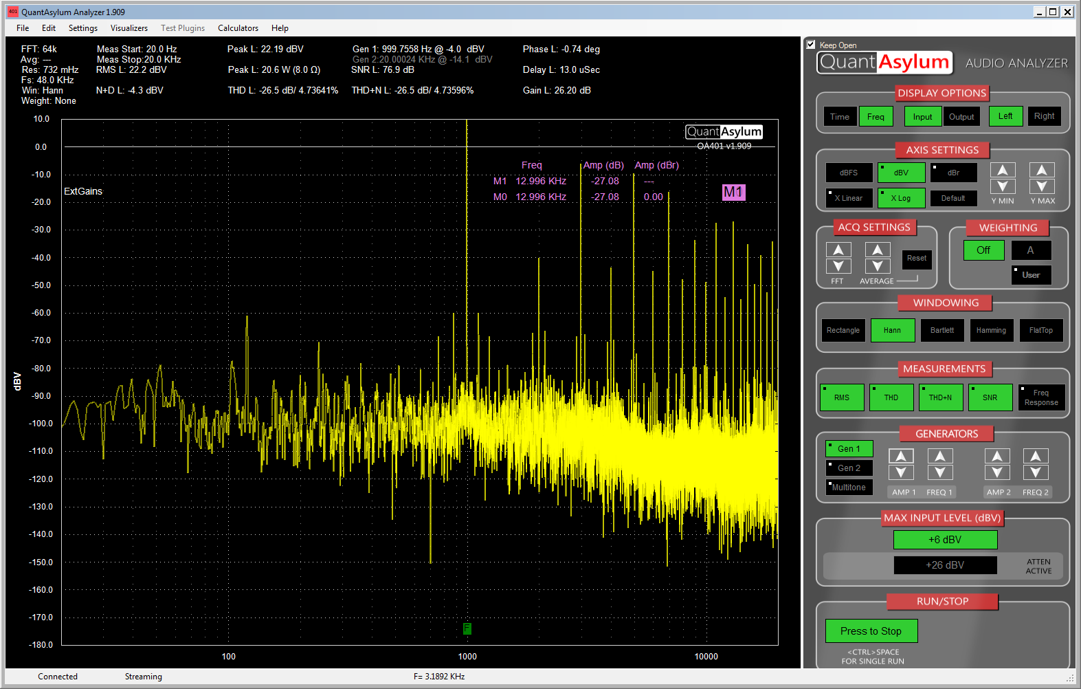Toggle the Left channel display
The width and height of the screenshot is (1081, 689).
click(1006, 116)
